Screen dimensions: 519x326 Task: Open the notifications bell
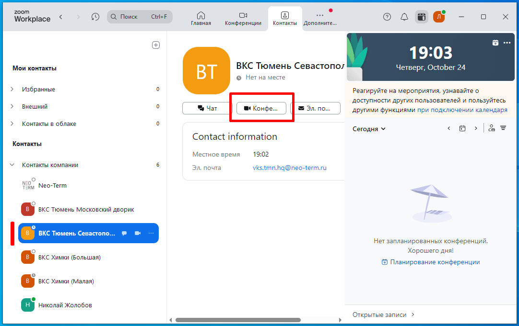[x=404, y=17]
